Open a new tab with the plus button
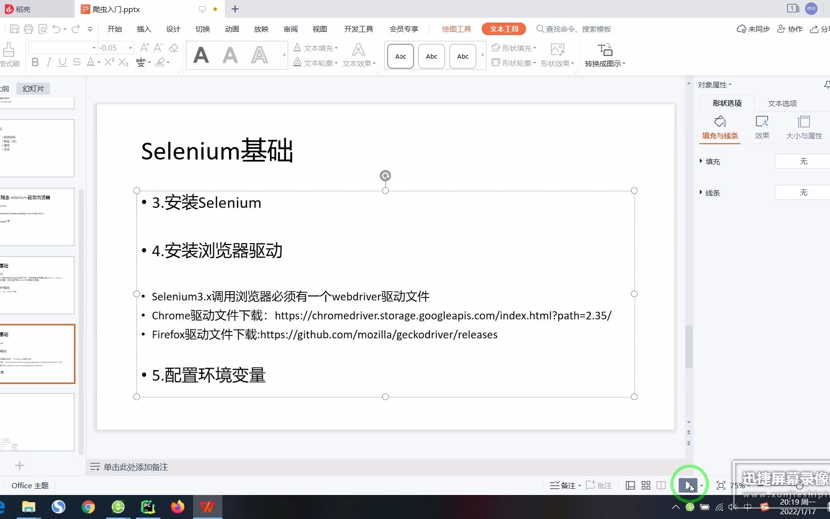The height and width of the screenshot is (519, 830). [x=235, y=9]
